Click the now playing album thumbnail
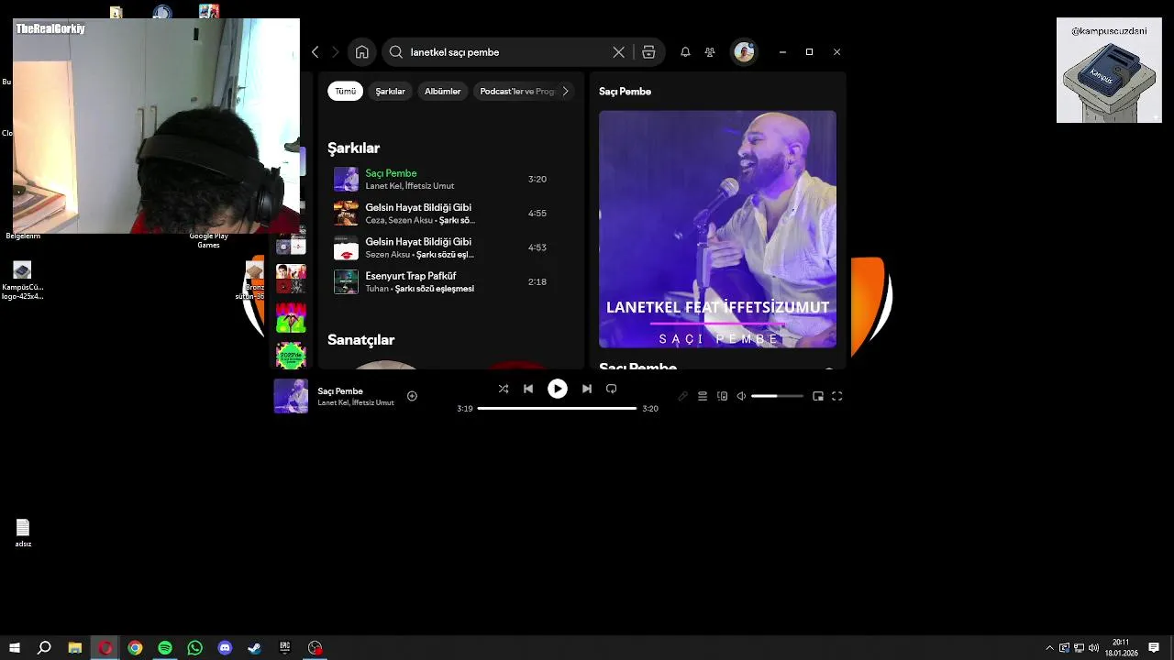Screen dimensions: 1174x660 coord(291,396)
